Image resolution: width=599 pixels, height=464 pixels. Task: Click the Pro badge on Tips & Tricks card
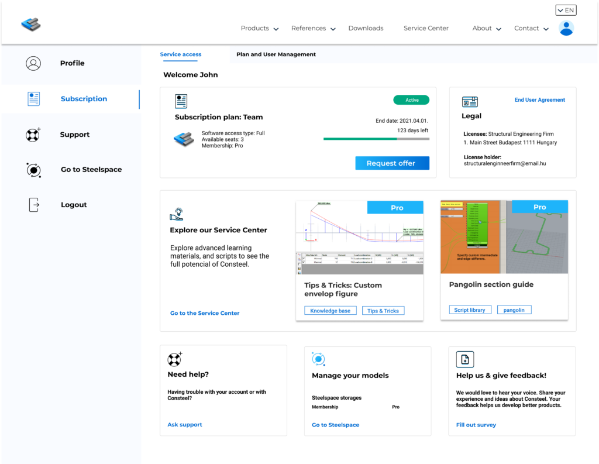pos(395,208)
